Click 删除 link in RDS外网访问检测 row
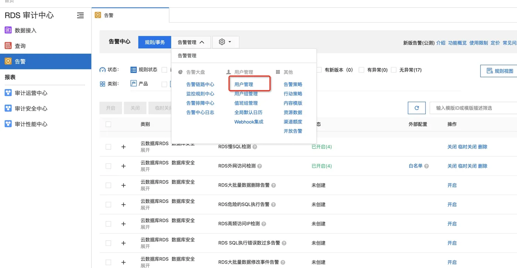 click(483, 166)
